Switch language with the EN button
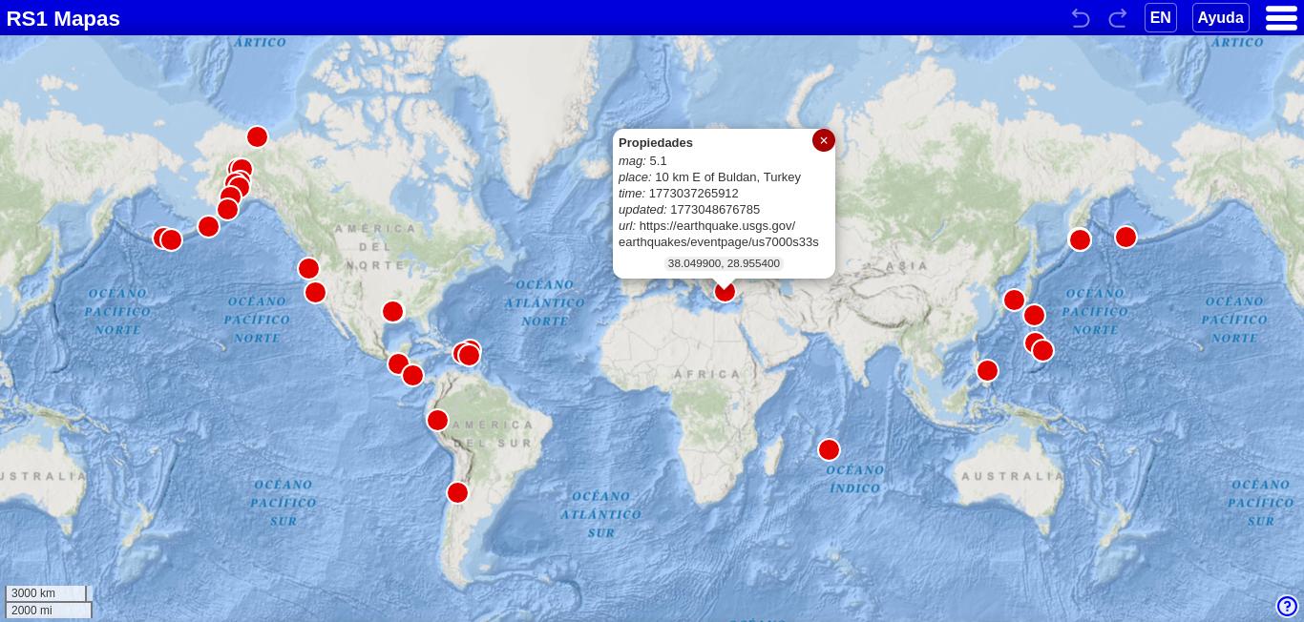This screenshot has height=622, width=1304. [1160, 18]
